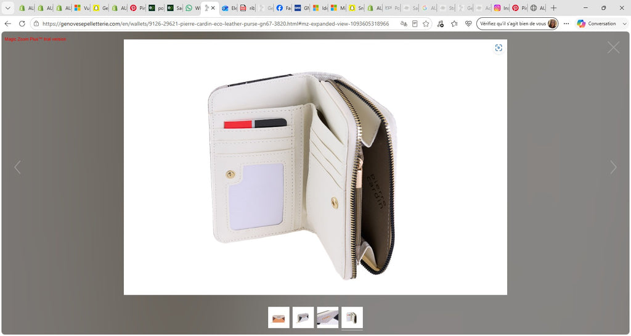The width and height of the screenshot is (631, 336).
Task: Select the second wallet thumbnail
Action: [303, 318]
